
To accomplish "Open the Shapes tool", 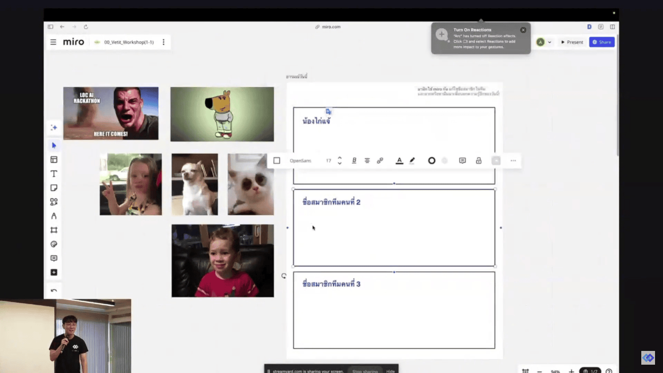I will tap(54, 202).
